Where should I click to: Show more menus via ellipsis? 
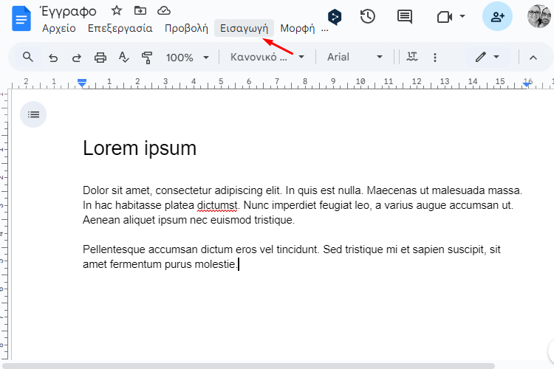coord(325,30)
